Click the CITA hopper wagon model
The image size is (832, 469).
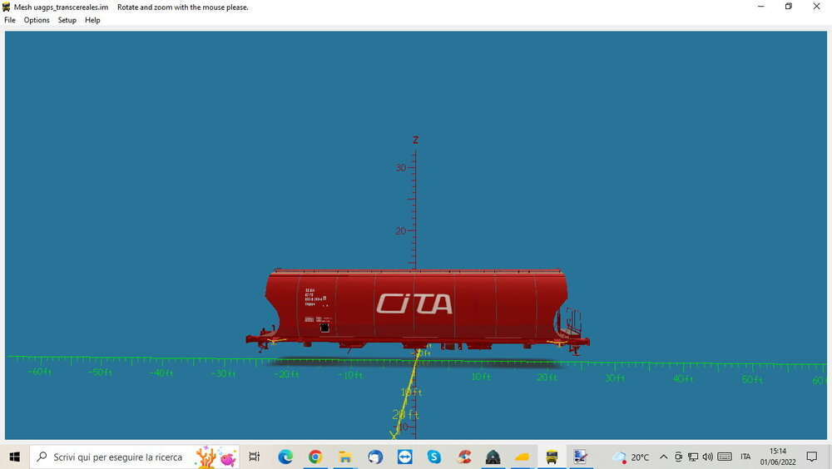(418, 311)
